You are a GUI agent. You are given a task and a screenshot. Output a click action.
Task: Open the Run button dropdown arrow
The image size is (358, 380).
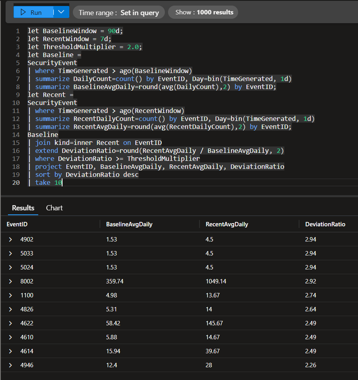[x=61, y=12]
